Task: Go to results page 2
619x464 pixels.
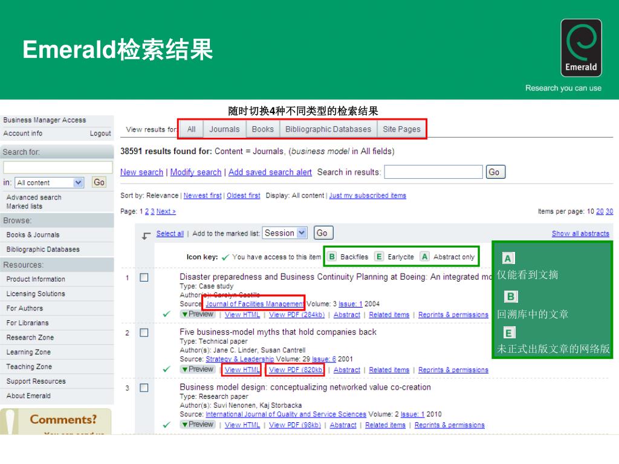Action: tap(147, 211)
